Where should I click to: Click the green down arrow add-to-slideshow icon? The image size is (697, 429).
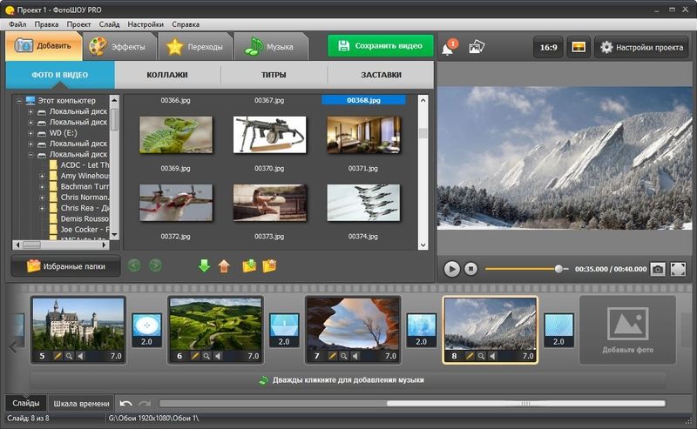[x=204, y=266]
